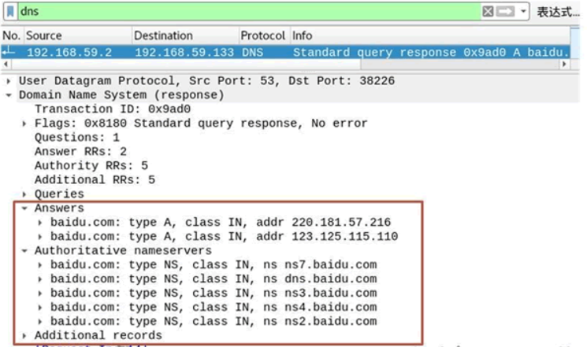The image size is (587, 347).
Task: Apply the display filter arrow
Action: pos(505,12)
